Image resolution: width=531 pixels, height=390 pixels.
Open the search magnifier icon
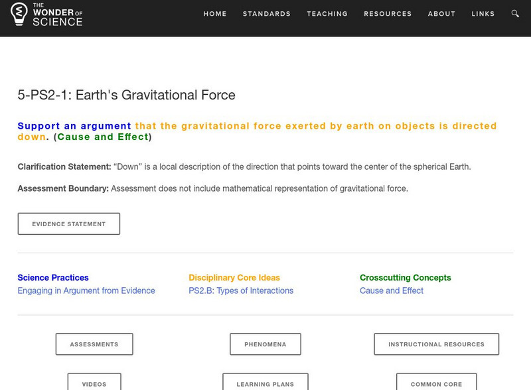[514, 13]
